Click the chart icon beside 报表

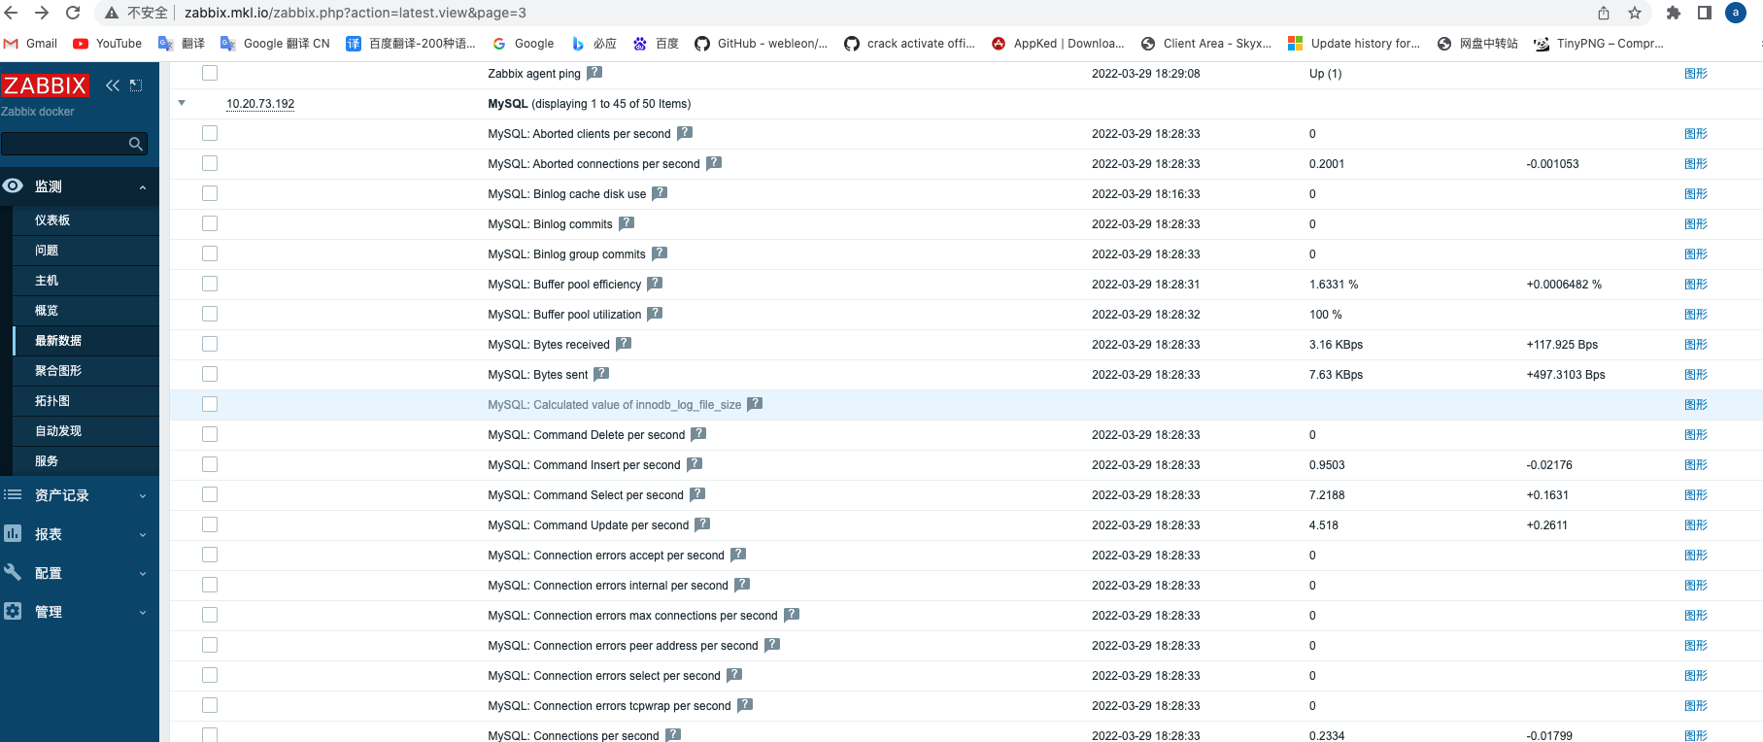13,533
